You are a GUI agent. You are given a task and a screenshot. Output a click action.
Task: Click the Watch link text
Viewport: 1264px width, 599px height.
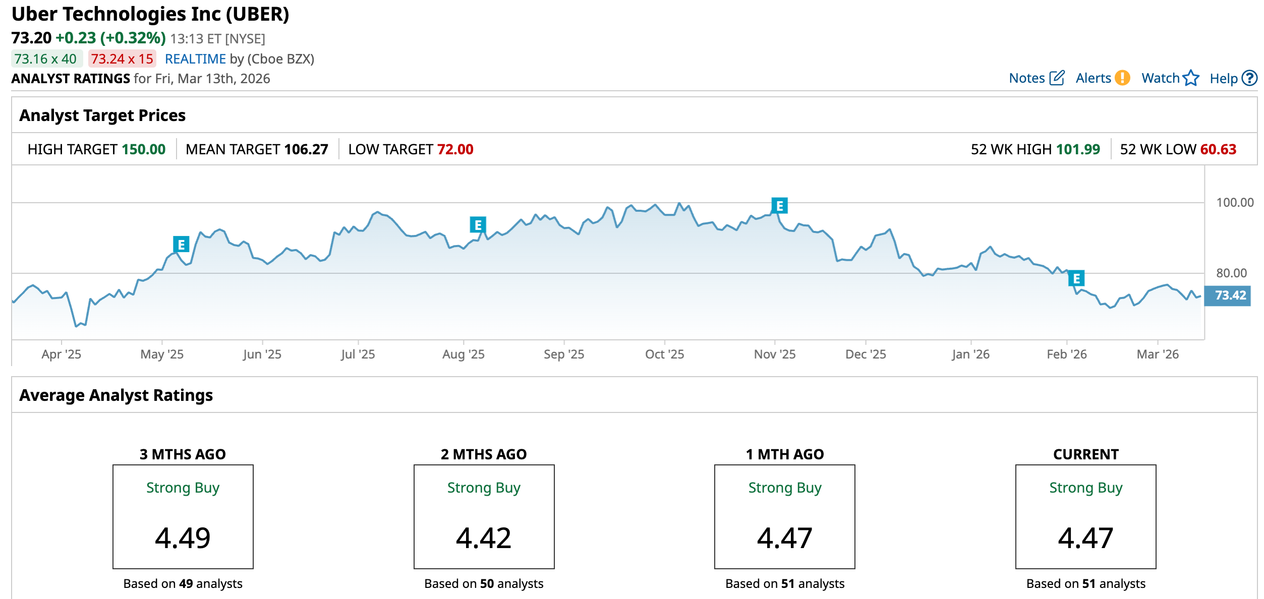(x=1160, y=78)
